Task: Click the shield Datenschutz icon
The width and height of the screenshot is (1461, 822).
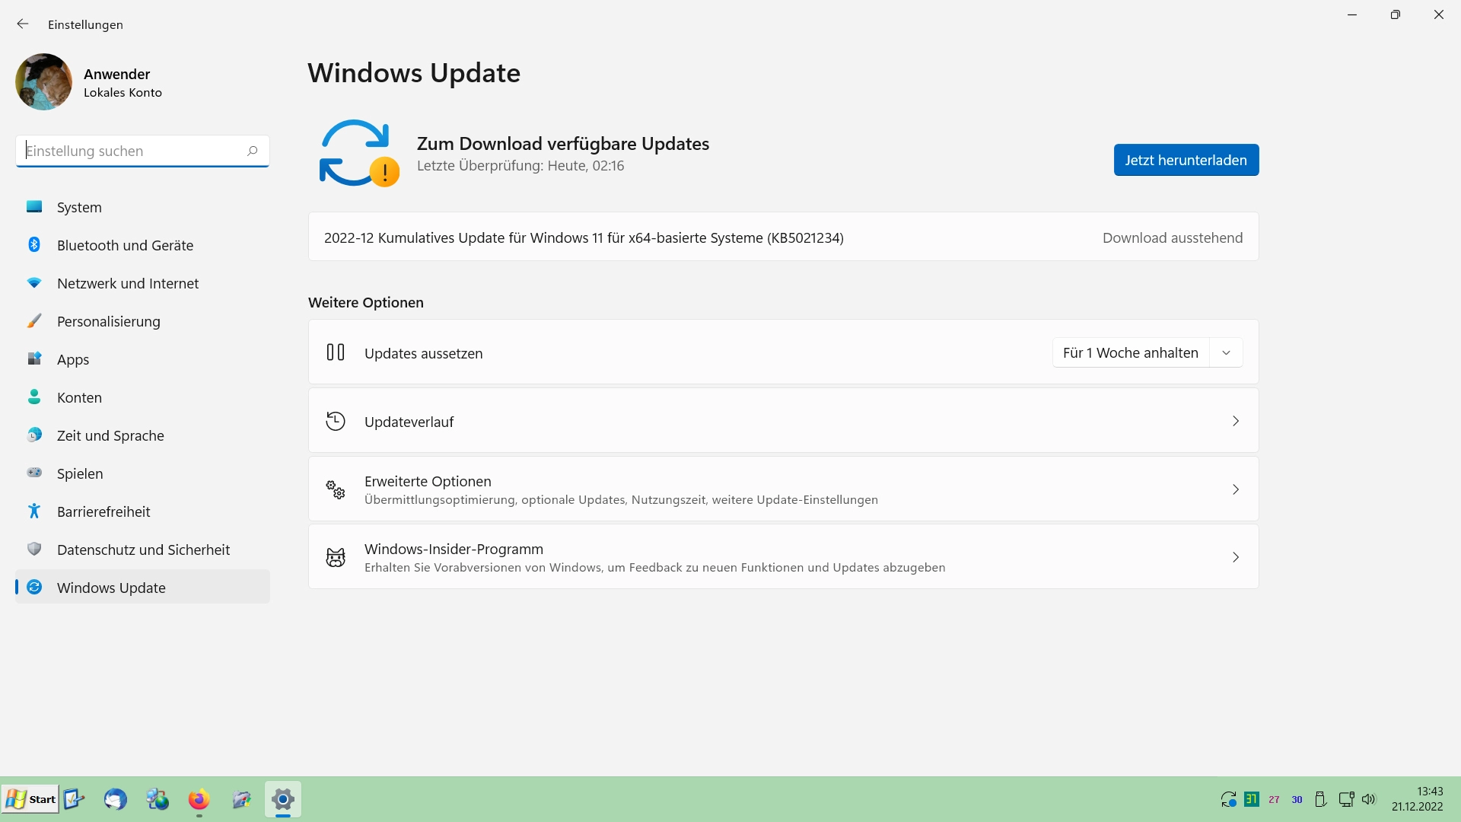Action: [34, 549]
